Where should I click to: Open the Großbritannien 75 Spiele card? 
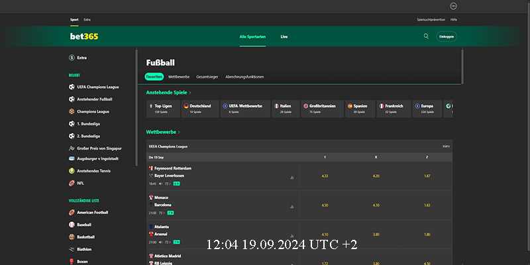click(323, 109)
